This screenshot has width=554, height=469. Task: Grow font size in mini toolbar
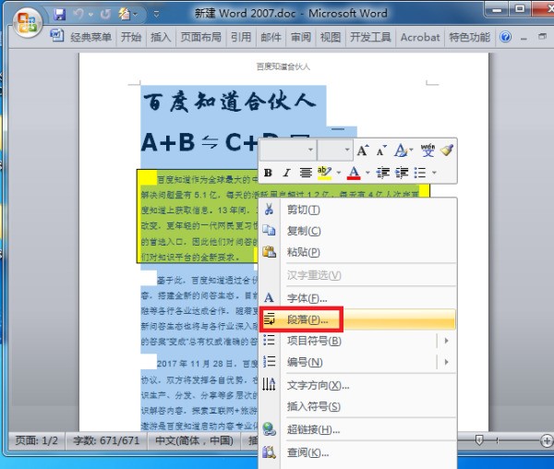pos(363,150)
